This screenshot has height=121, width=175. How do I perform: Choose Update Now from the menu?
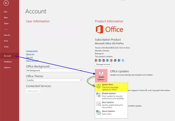point(111,87)
